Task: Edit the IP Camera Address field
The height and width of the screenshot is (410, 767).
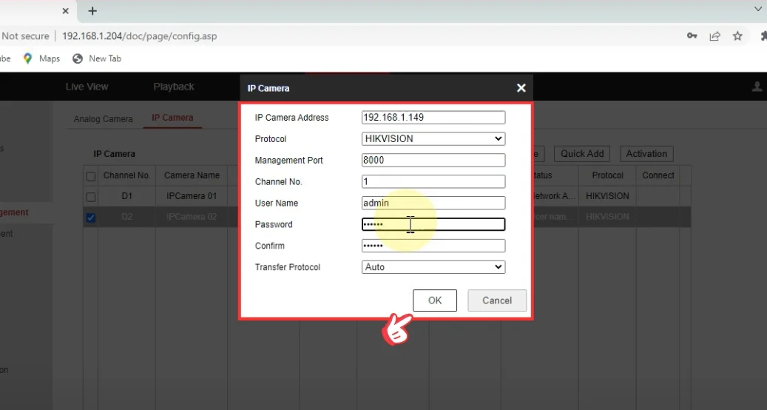Action: coord(433,118)
